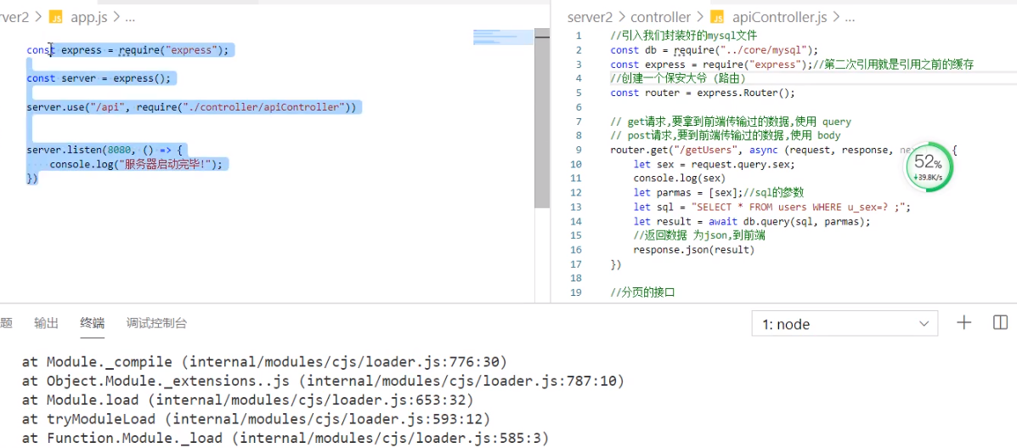Screen dimensions: 1017x448
Task: Click the minimap preview in app.js editor
Action: point(503,37)
